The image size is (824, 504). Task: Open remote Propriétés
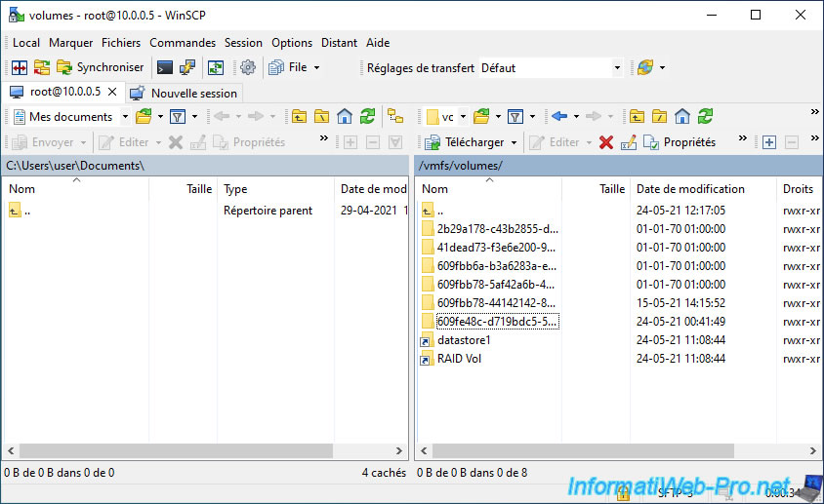pyautogui.click(x=680, y=142)
